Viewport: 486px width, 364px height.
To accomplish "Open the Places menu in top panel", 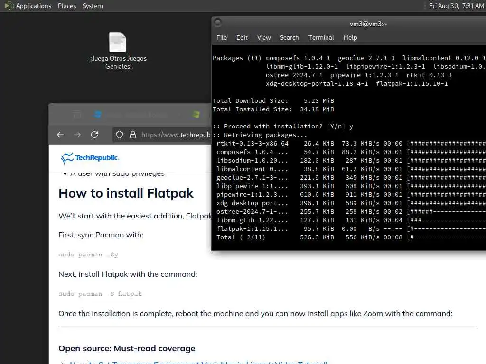I will [66, 6].
